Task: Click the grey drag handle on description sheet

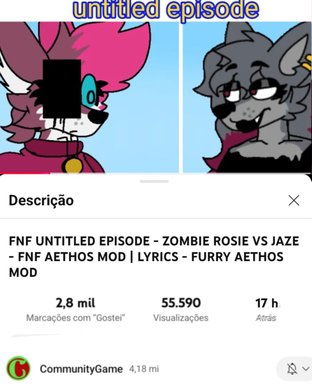Action: (x=154, y=182)
